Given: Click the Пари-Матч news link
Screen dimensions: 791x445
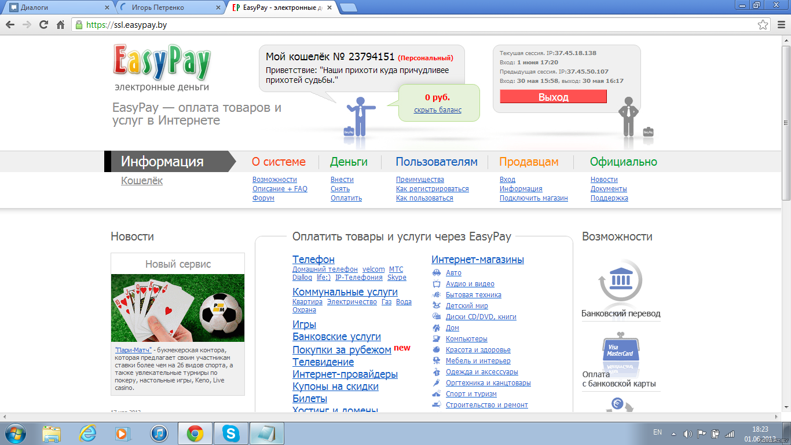Looking at the screenshot, I should pyautogui.click(x=133, y=351).
